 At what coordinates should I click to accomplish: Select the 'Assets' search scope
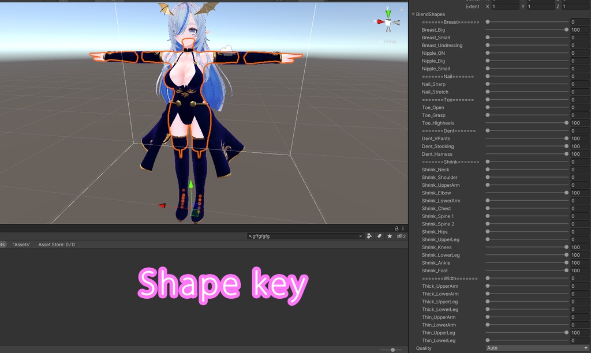tap(21, 245)
